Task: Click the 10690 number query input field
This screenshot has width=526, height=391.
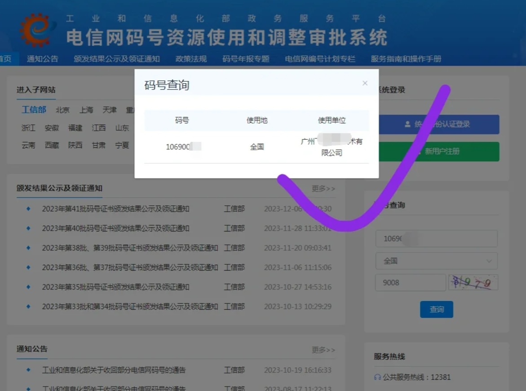Action: click(x=436, y=239)
